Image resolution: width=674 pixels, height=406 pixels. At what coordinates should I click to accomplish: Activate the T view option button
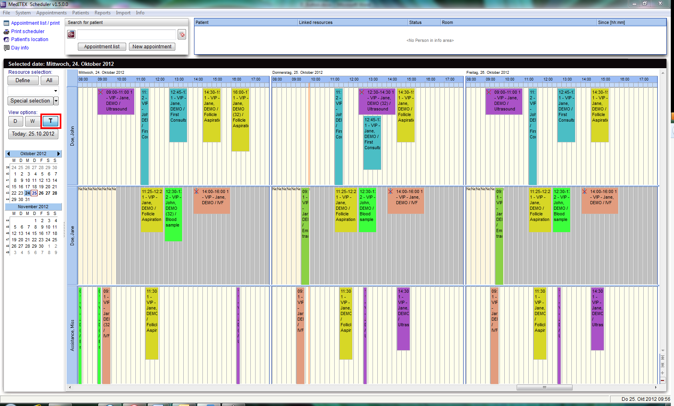click(51, 121)
